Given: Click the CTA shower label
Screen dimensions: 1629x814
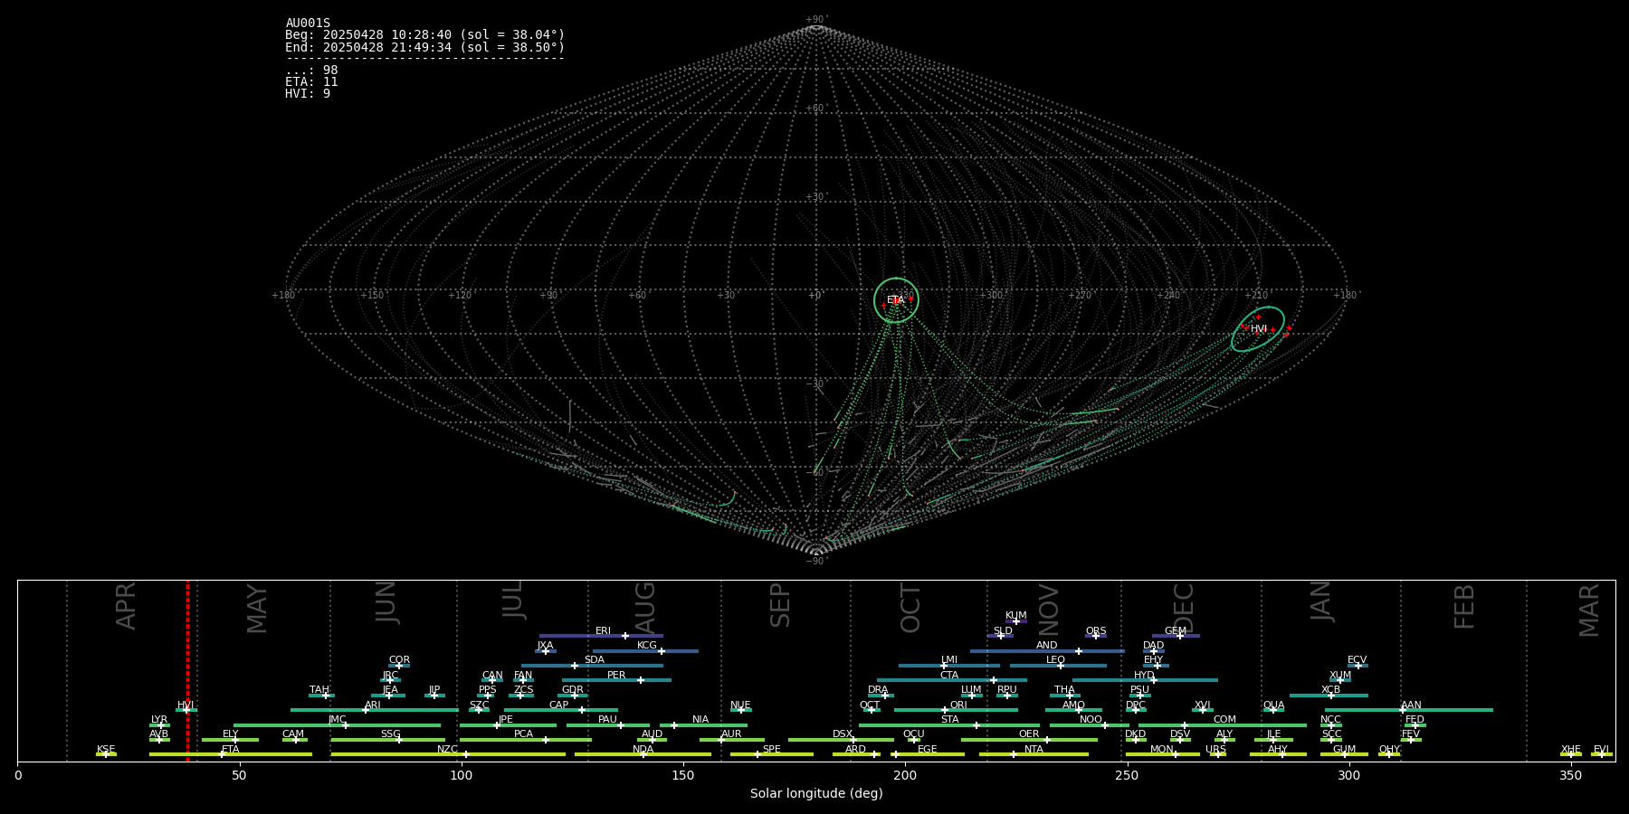Looking at the screenshot, I should pyautogui.click(x=949, y=676).
